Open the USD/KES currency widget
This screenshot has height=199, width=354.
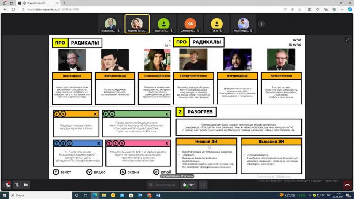293,195
